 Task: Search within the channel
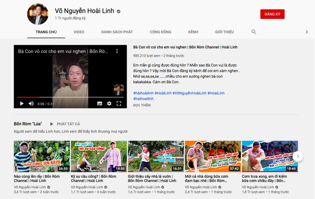pos(254,32)
